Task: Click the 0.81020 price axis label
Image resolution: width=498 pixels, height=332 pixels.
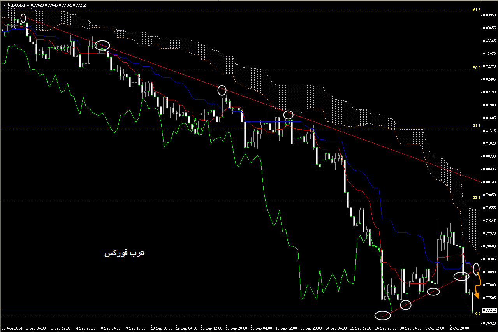Action: tap(490, 144)
